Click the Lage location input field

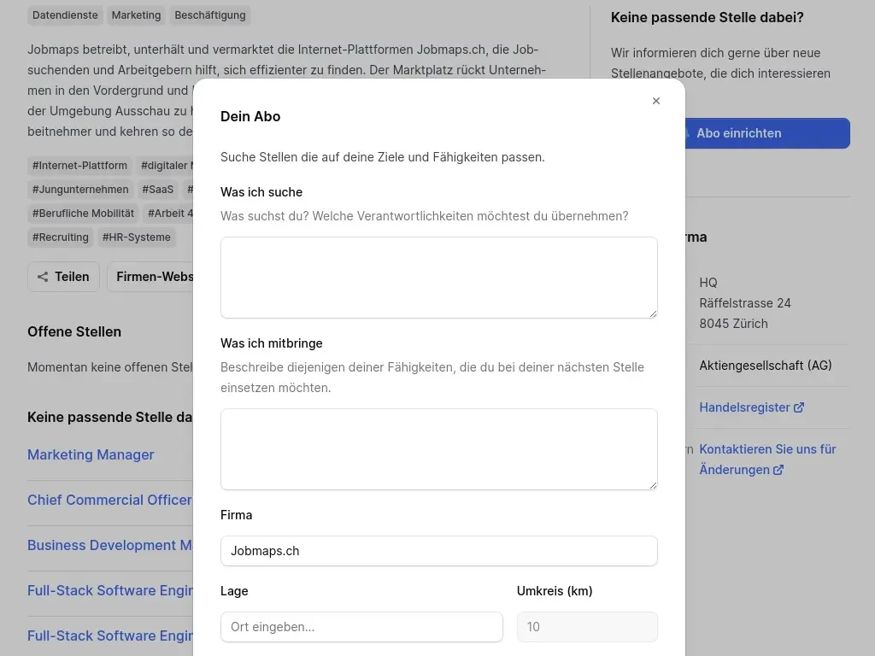pos(361,627)
